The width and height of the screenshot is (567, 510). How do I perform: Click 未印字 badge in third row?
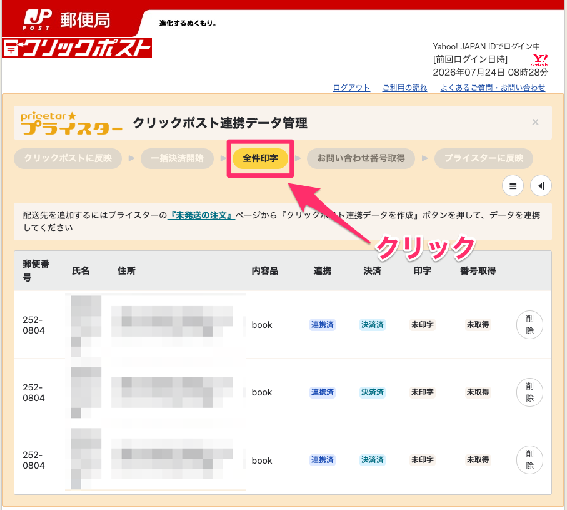[x=423, y=460]
